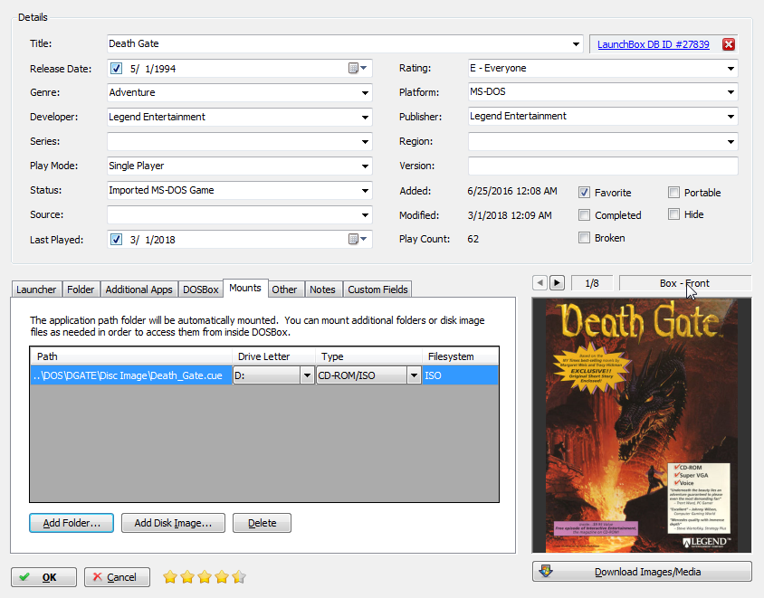Open the Publisher dropdown
The width and height of the screenshot is (764, 598).
tap(731, 117)
